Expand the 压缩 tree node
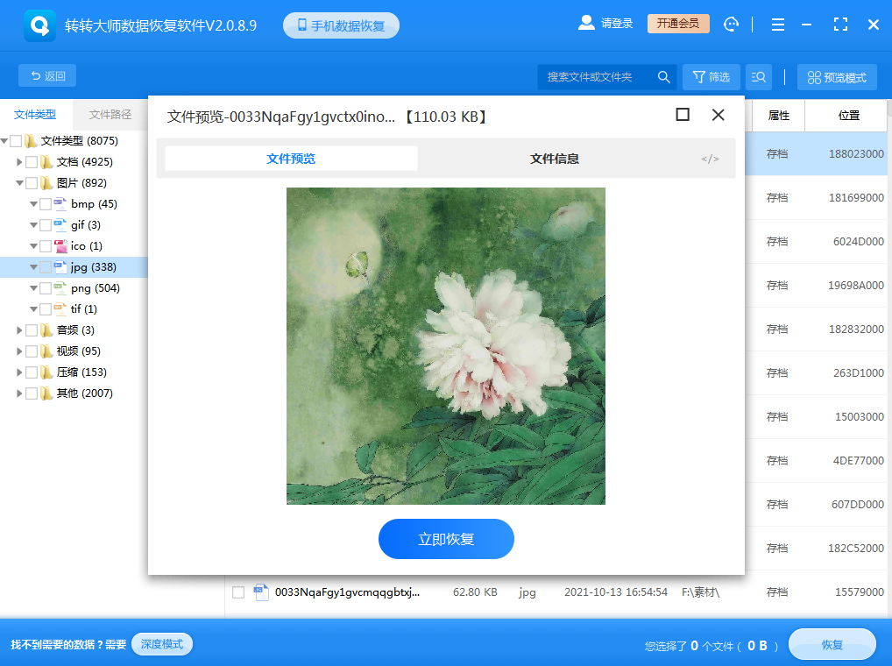 click(19, 372)
